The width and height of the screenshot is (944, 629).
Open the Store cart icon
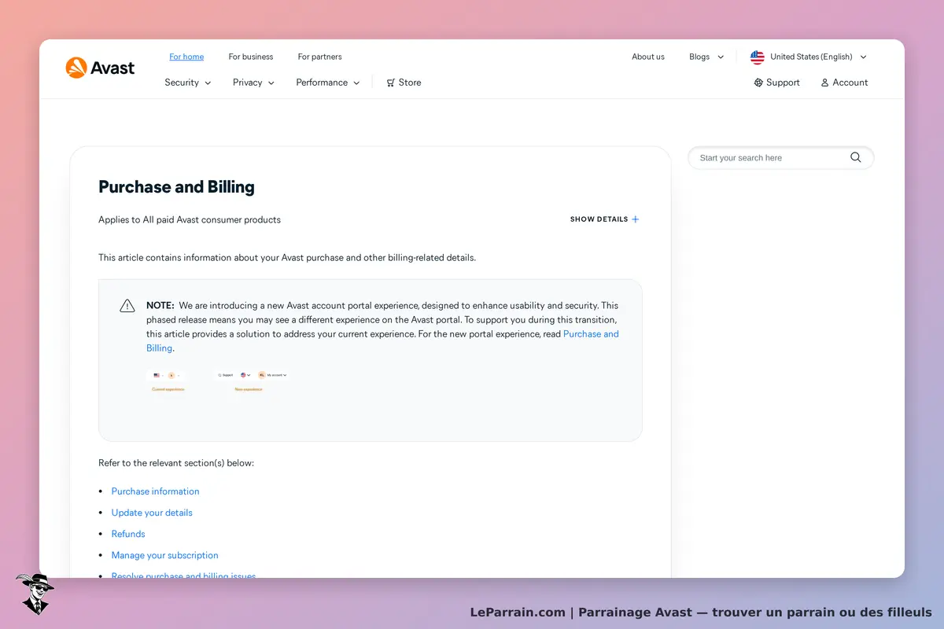coord(390,83)
